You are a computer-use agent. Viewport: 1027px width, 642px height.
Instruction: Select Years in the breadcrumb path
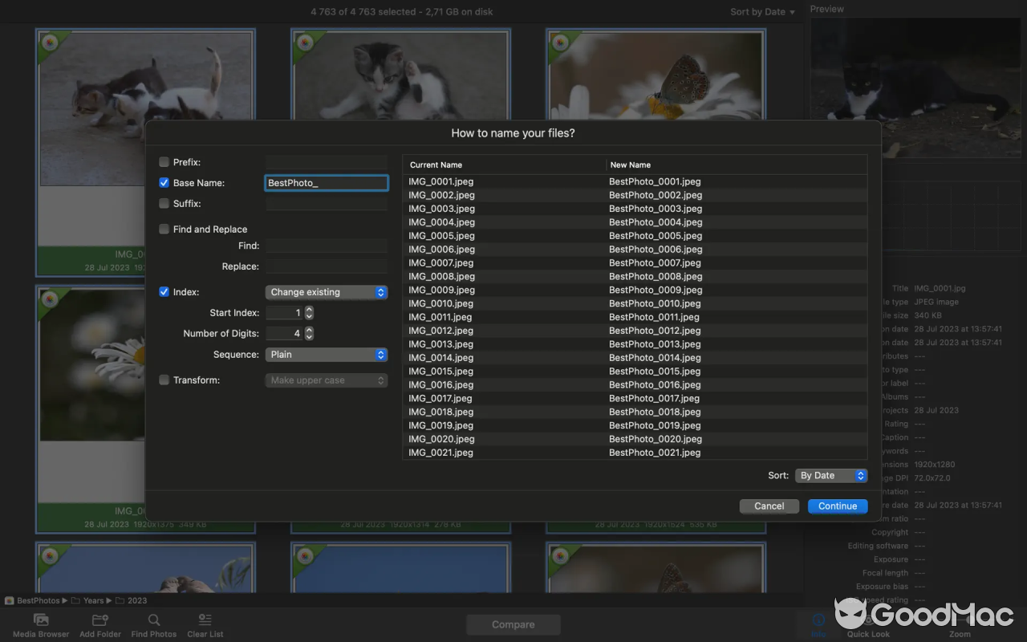click(x=93, y=600)
